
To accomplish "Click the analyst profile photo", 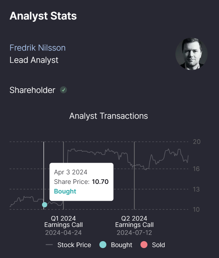I will 191,54.
